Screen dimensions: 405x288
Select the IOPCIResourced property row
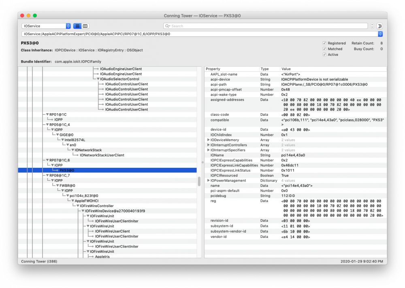296,176
